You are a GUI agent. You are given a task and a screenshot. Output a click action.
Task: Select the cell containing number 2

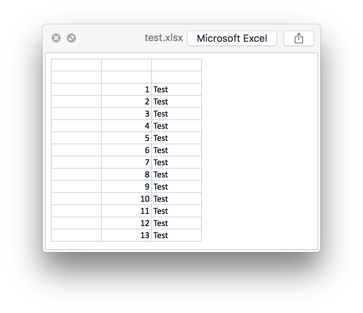pyautogui.click(x=126, y=101)
